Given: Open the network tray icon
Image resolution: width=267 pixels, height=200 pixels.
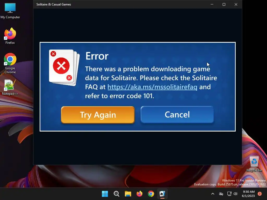Looking at the screenshot, I should pyautogui.click(x=229, y=194).
